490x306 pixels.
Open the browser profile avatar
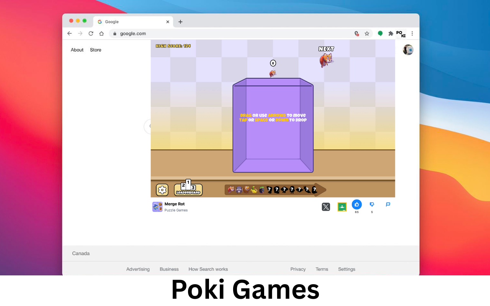(x=408, y=49)
